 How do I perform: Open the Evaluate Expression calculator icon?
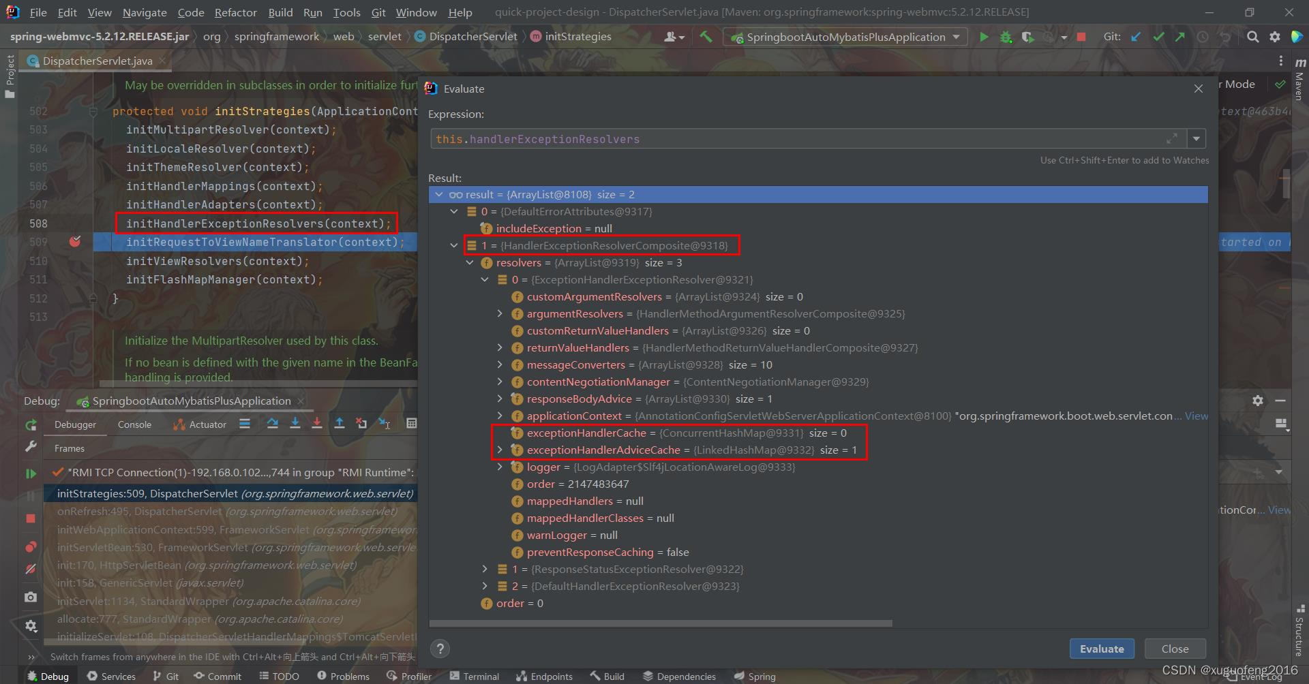[x=411, y=424]
